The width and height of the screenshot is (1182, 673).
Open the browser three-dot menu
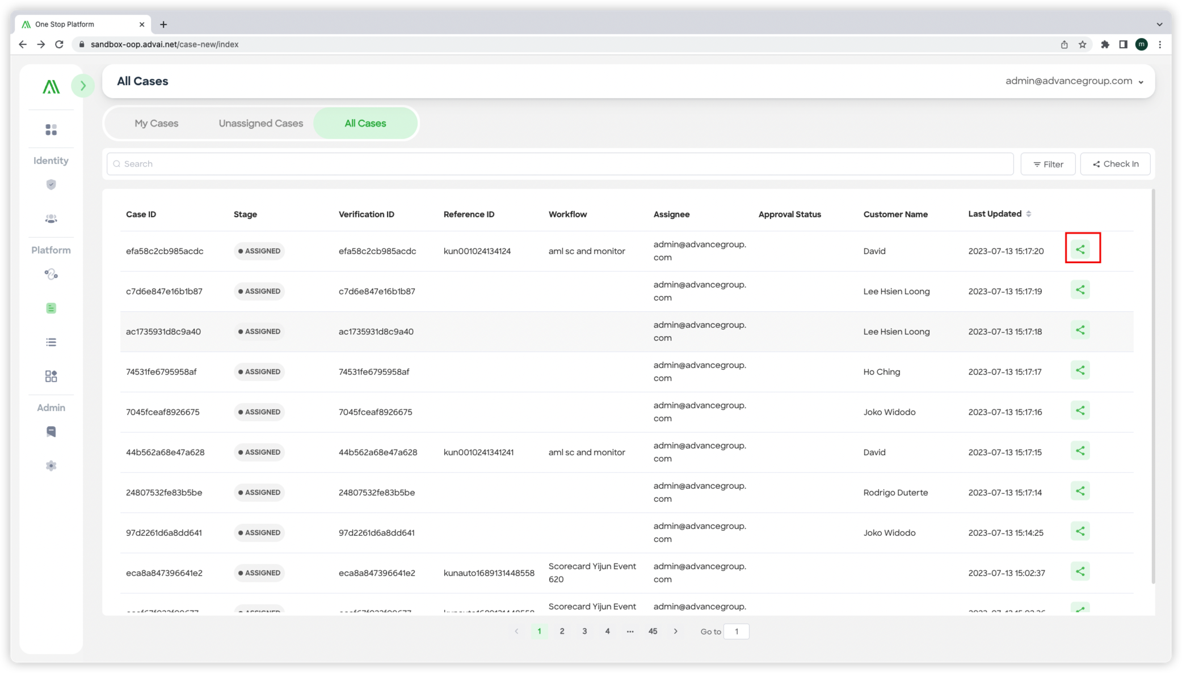tap(1160, 44)
